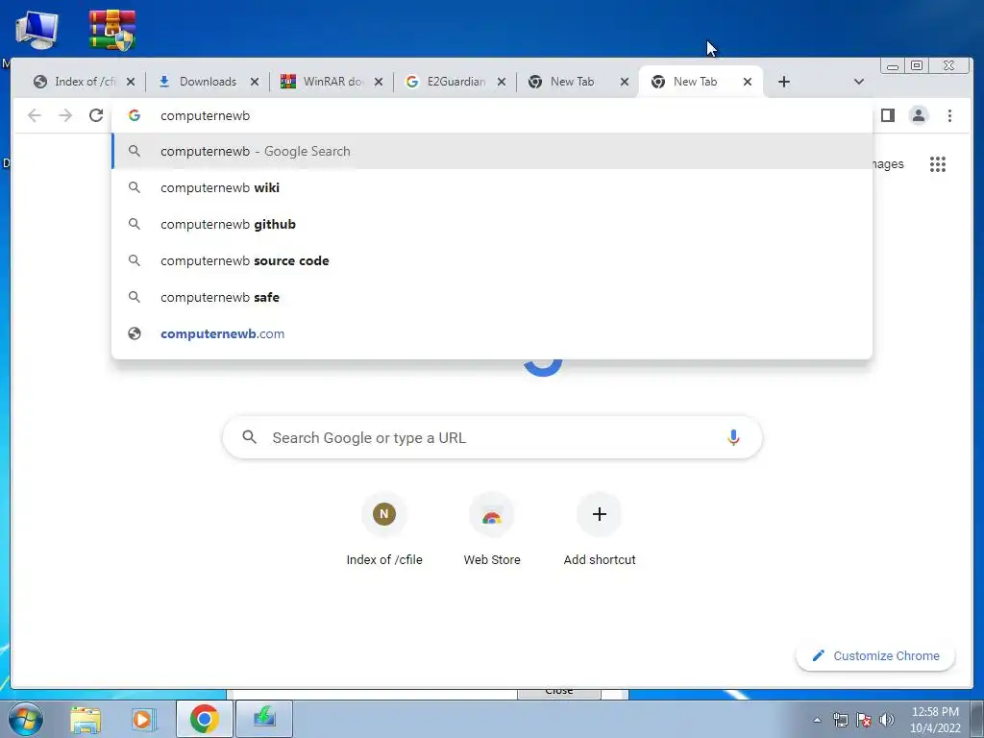Viewport: 984px width, 738px height.
Task: Start voice search with the microphone icon
Action: pos(733,437)
